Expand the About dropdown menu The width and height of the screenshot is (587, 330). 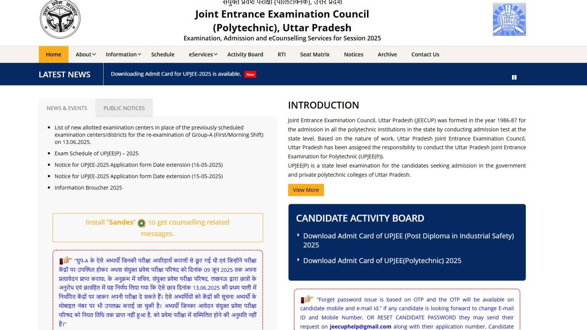point(86,54)
